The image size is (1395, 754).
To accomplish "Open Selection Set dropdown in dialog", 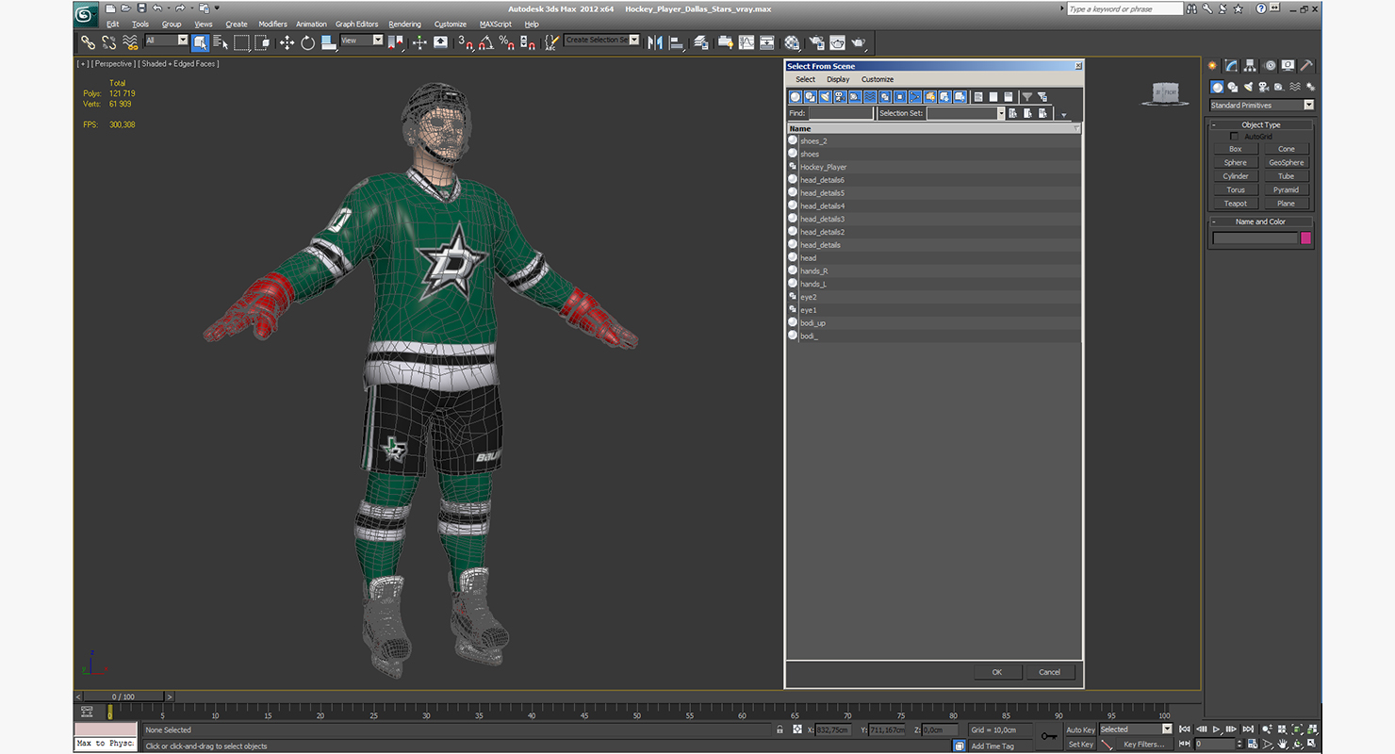I will [x=1001, y=113].
